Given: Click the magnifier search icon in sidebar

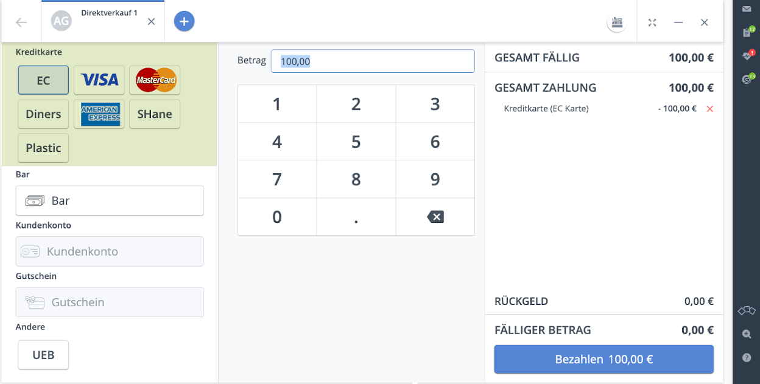Looking at the screenshot, I should (x=747, y=334).
